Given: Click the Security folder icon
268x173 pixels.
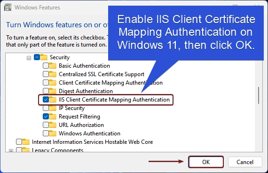Looking at the screenshot, I should (x=44, y=57).
